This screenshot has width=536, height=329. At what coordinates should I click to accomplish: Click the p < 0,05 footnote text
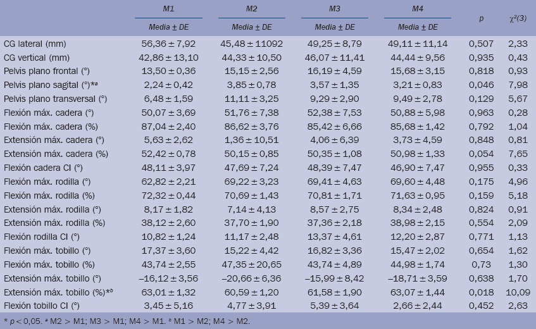click(x=25, y=321)
